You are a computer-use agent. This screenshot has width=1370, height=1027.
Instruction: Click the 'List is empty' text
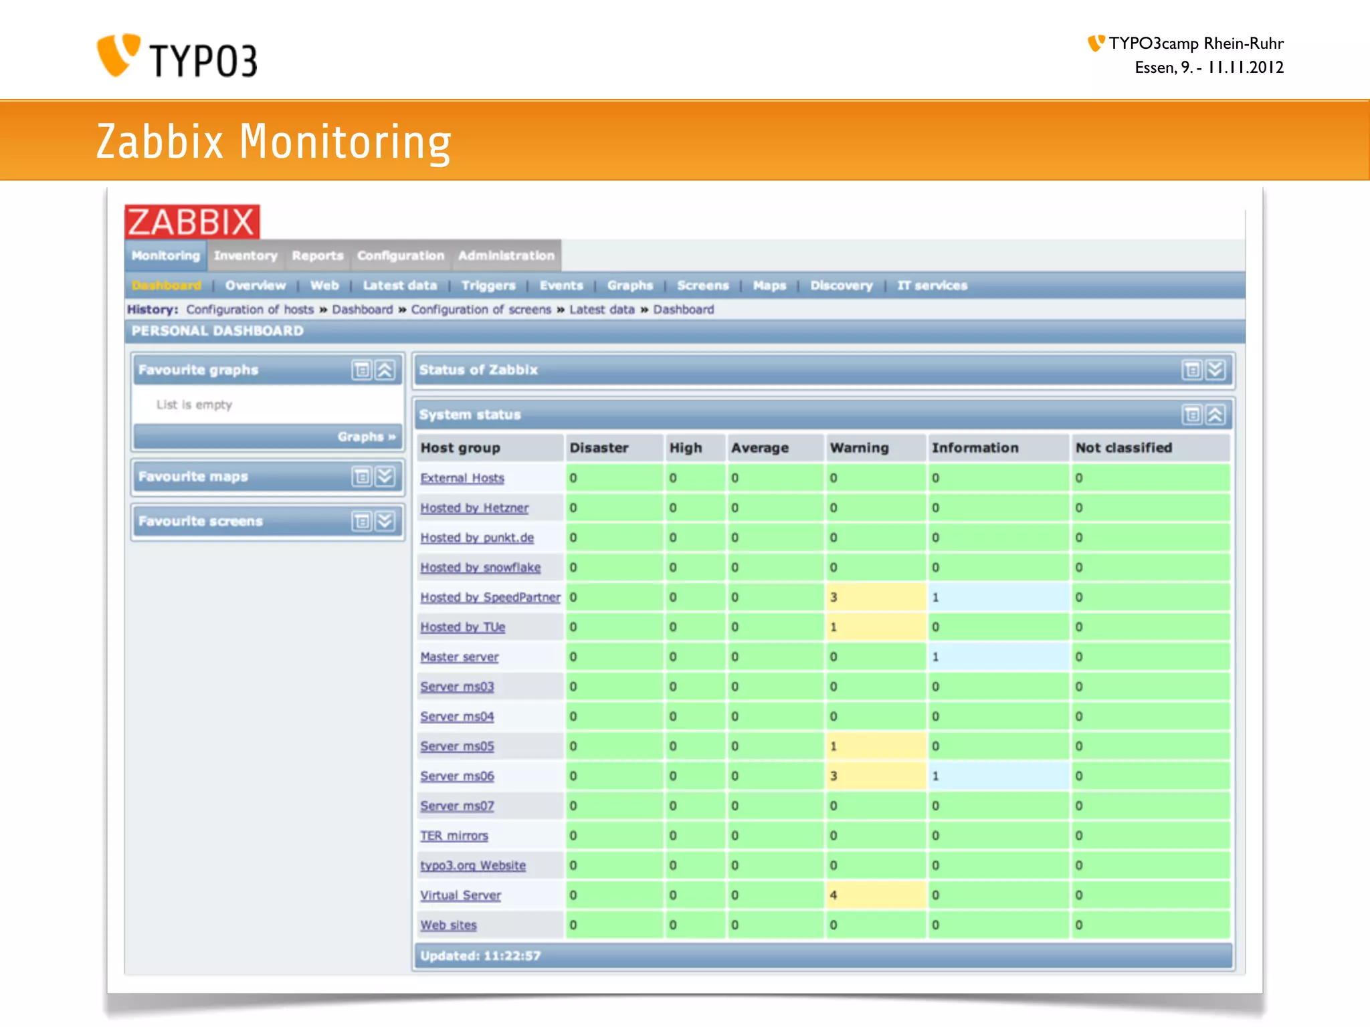[194, 405]
